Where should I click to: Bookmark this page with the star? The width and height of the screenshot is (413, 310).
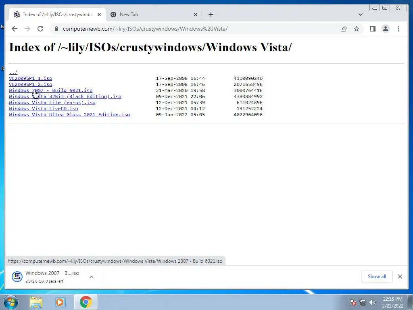point(357,29)
